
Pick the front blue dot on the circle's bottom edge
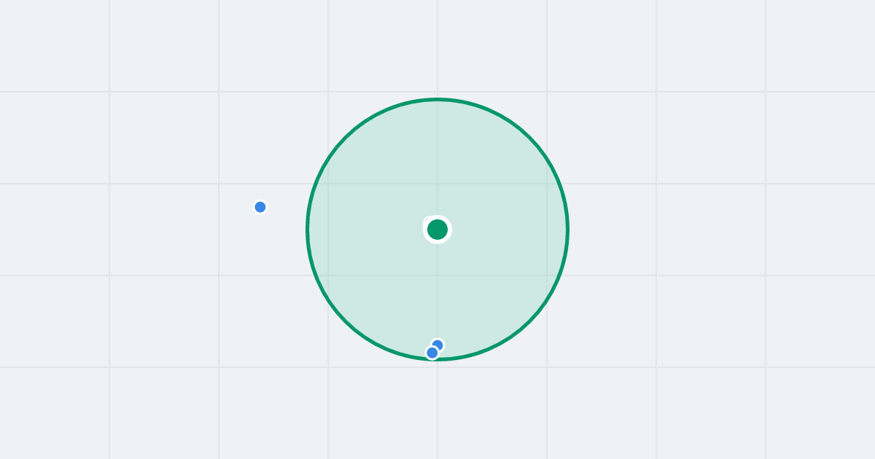click(x=432, y=353)
